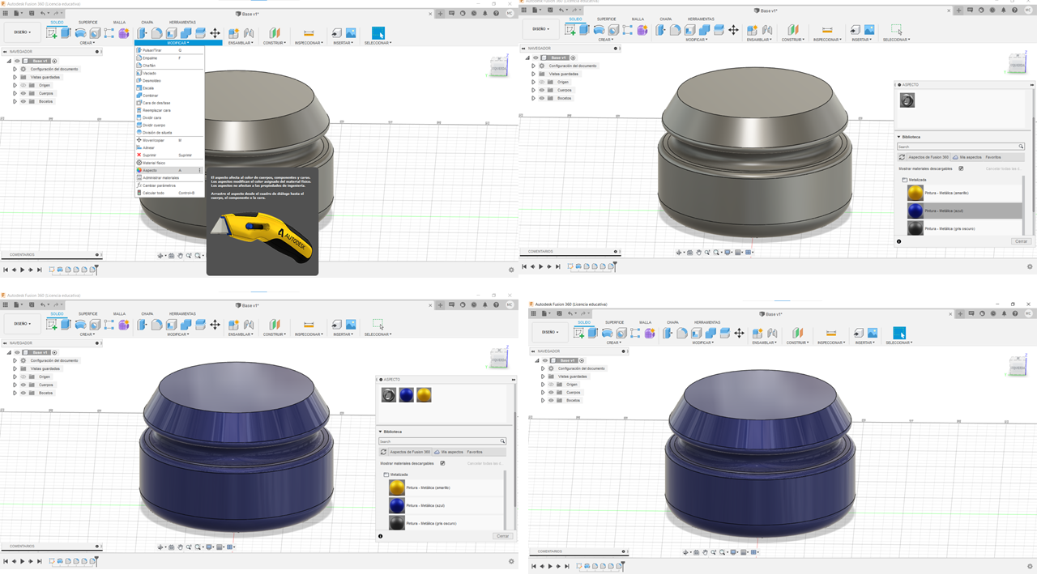The height and width of the screenshot is (583, 1037).
Task: Pick blue metallic paint swatch in top-right dialog
Action: [915, 211]
